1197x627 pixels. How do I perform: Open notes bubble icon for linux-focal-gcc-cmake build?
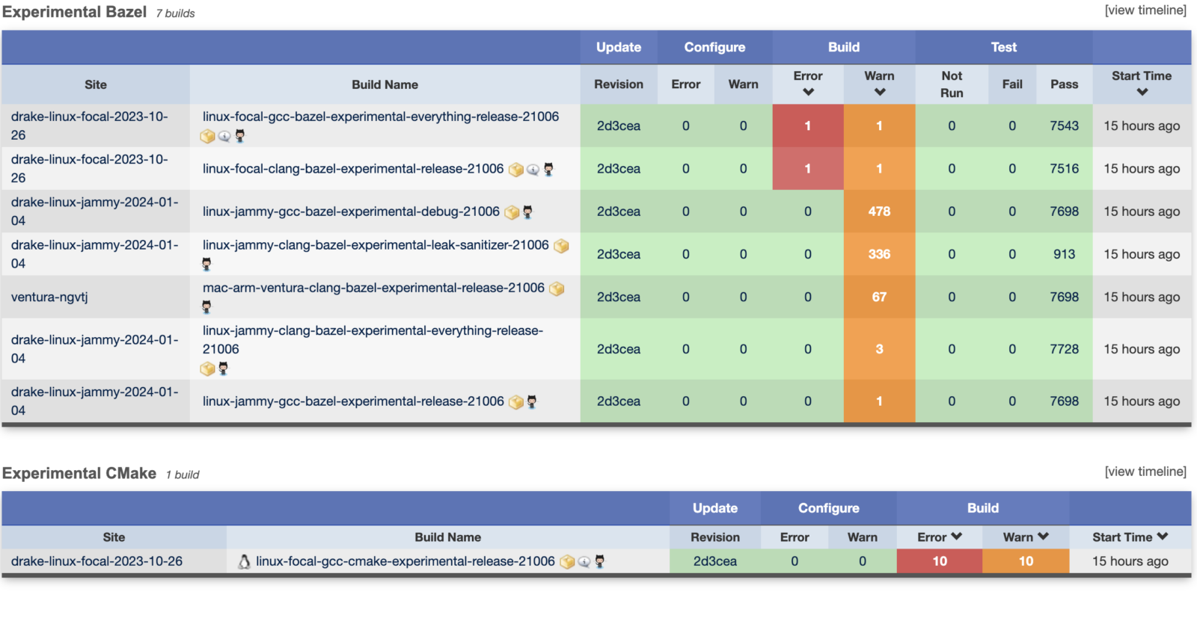(x=584, y=562)
